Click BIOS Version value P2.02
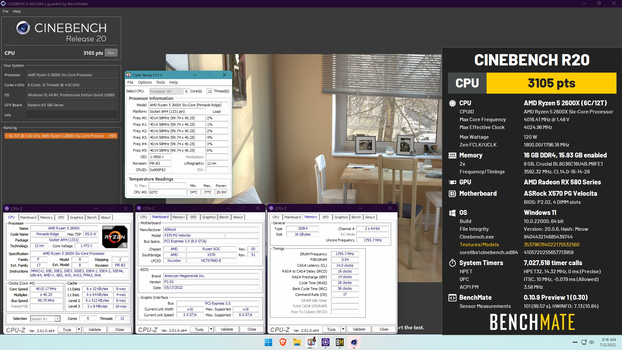The image size is (622, 350). [211, 282]
